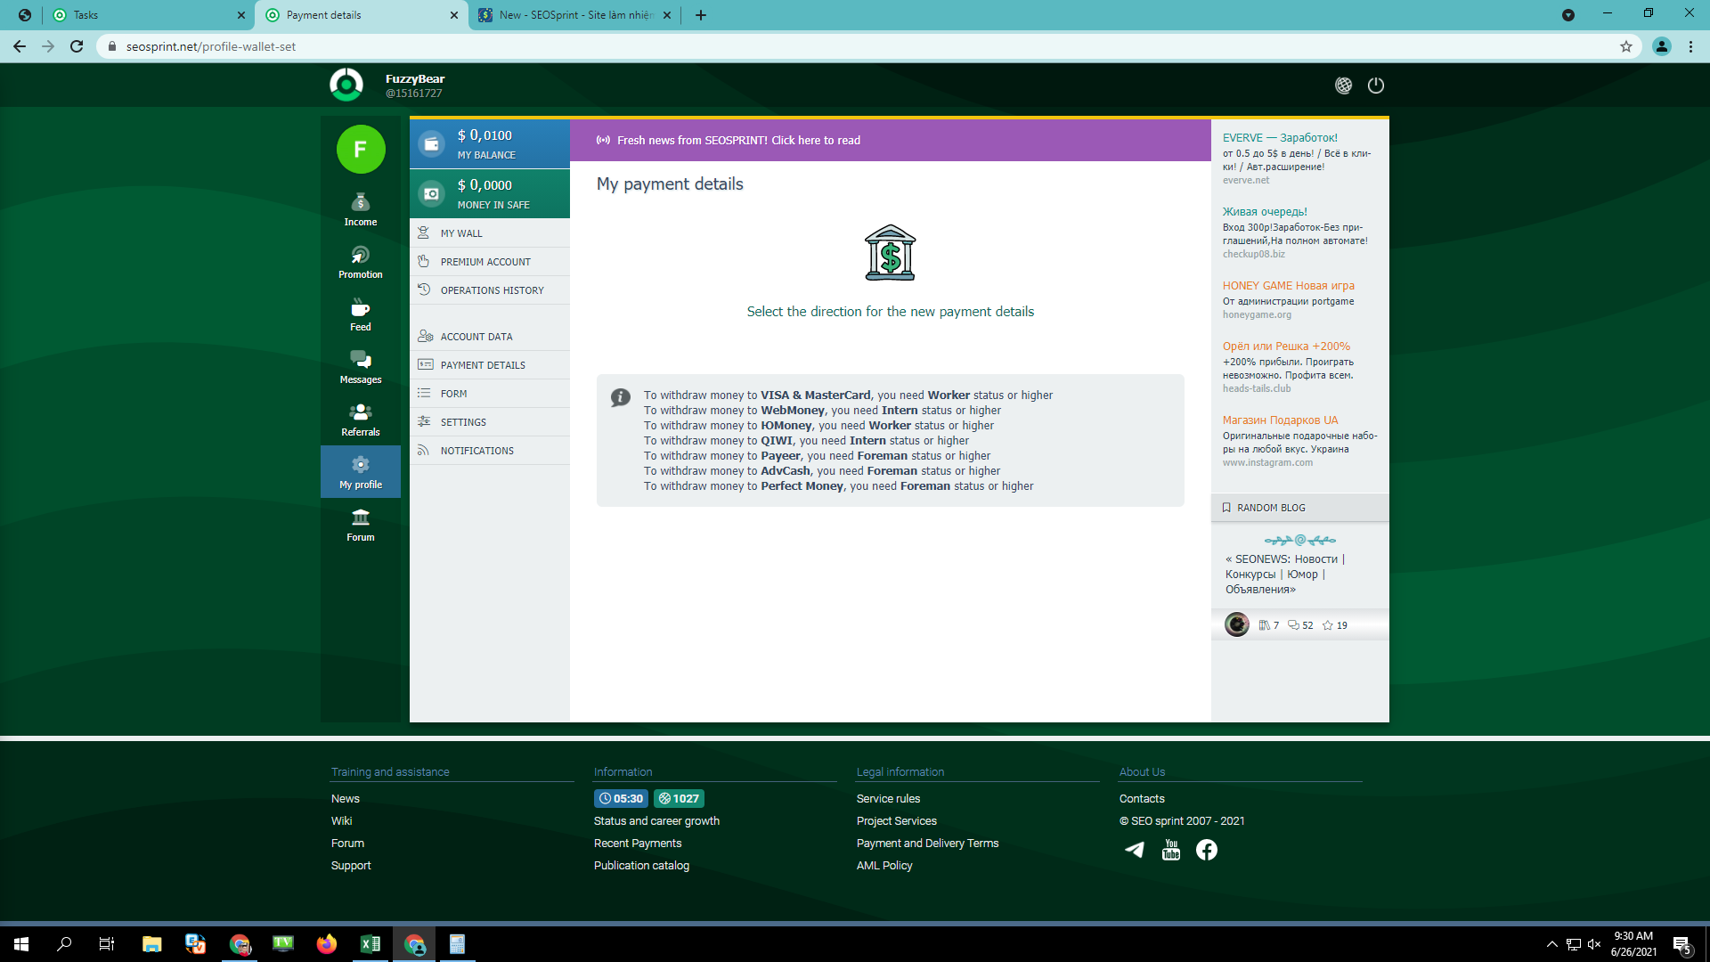1710x962 pixels.
Task: Open Messages from sidebar
Action: pos(360,367)
